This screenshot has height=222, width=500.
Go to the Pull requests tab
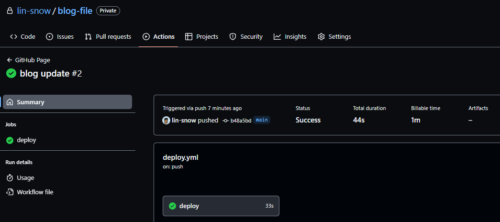point(108,37)
